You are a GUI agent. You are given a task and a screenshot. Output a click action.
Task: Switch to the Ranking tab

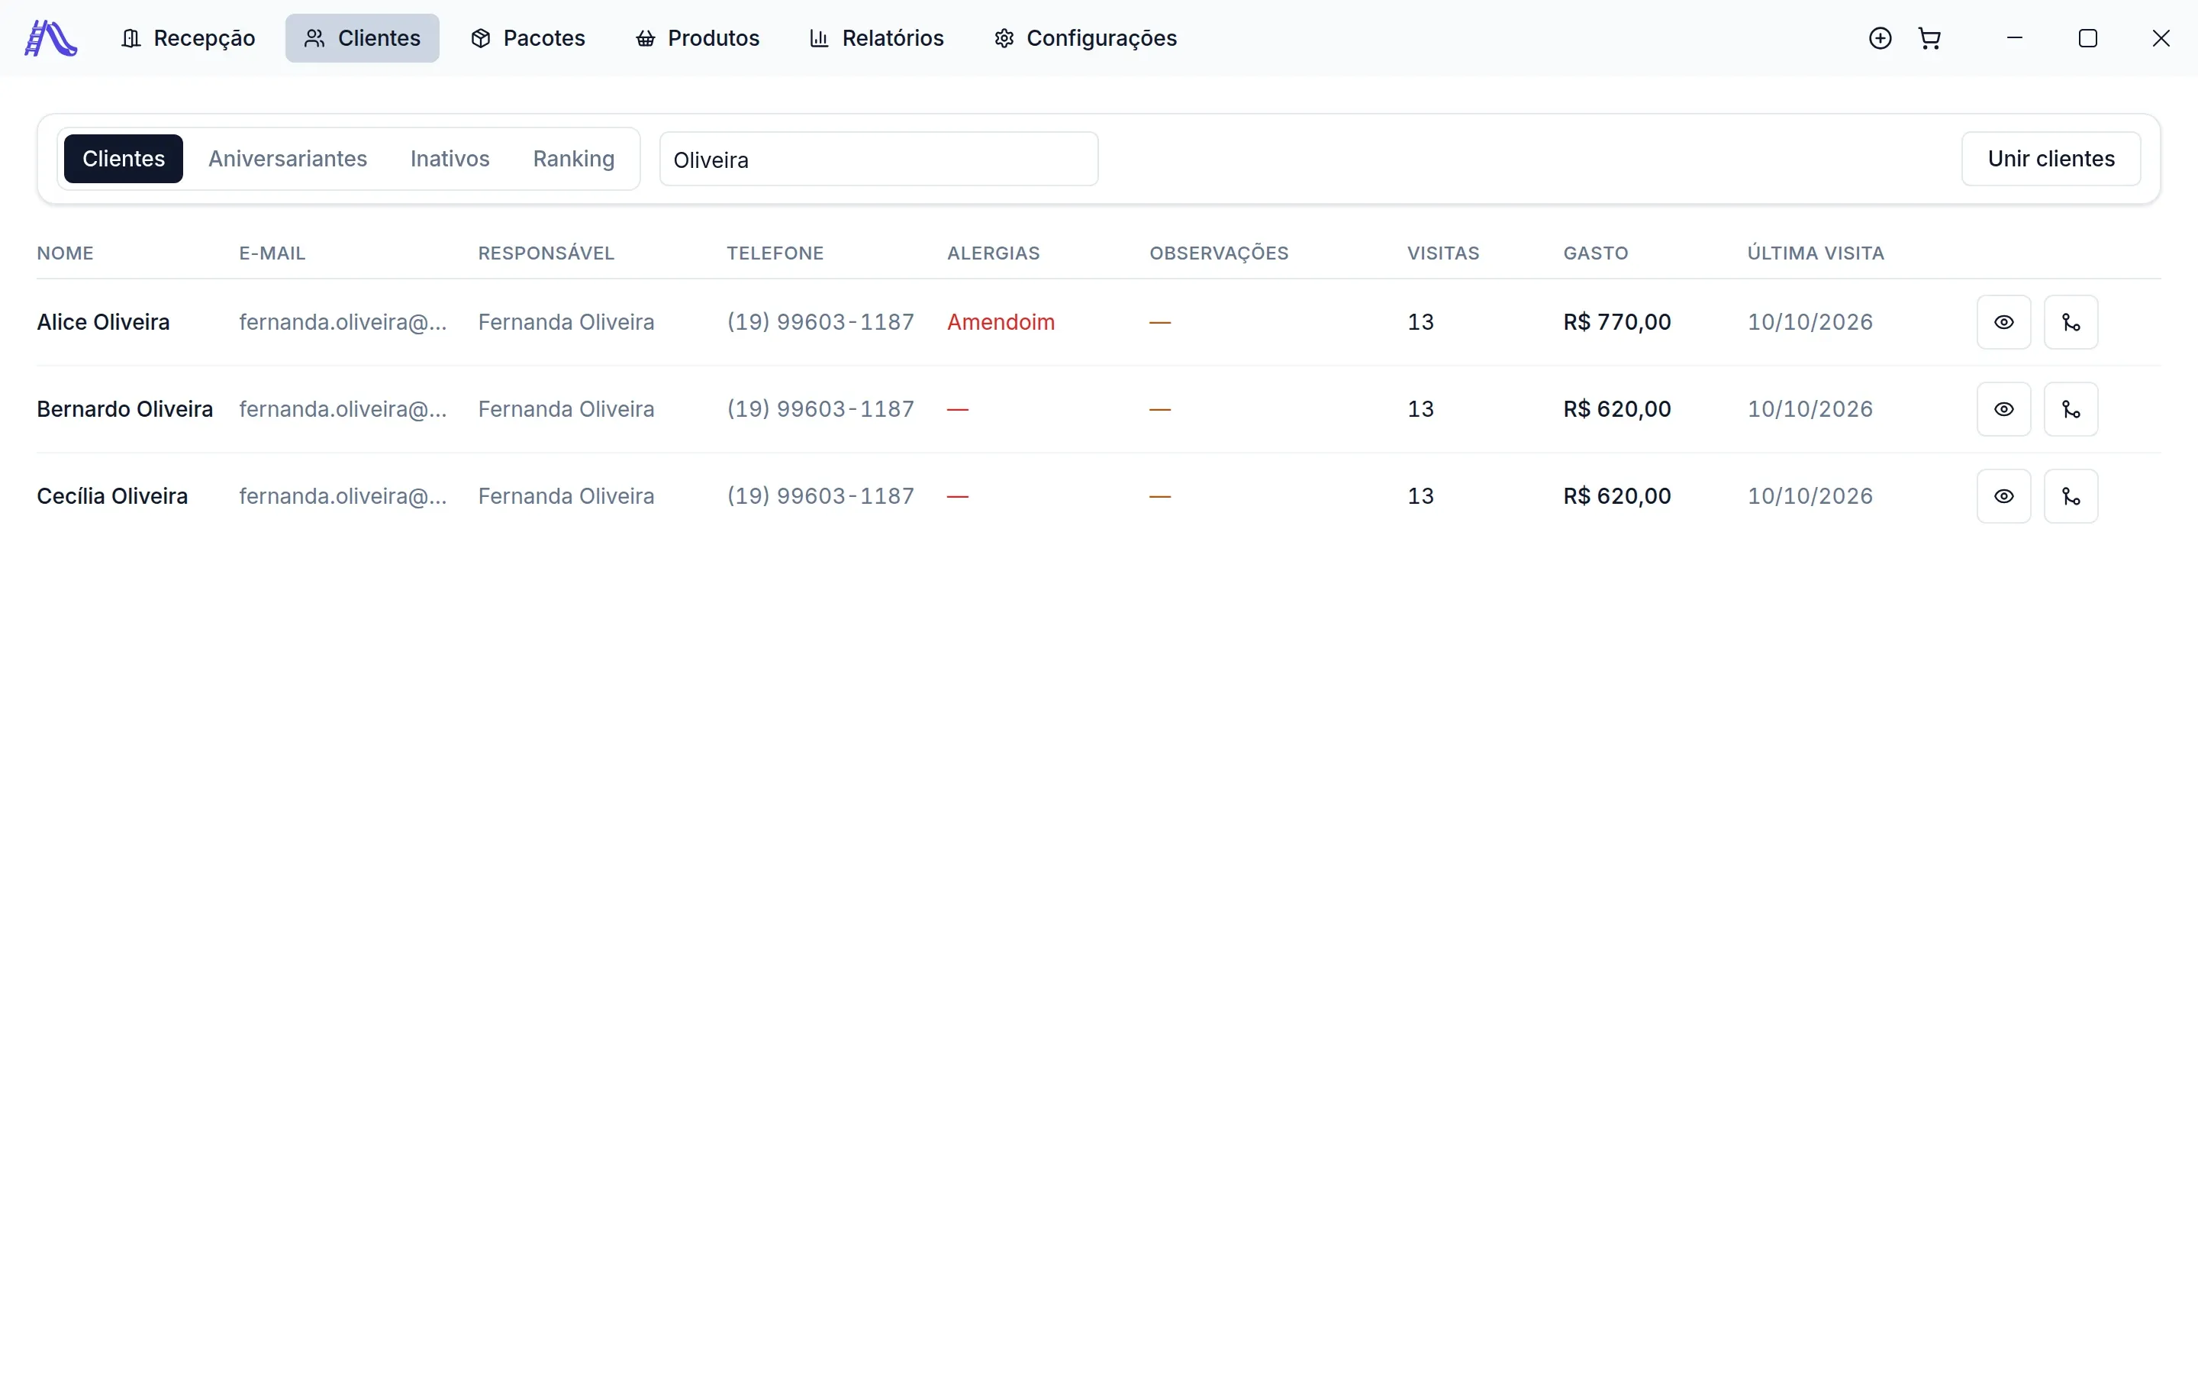pos(574,159)
